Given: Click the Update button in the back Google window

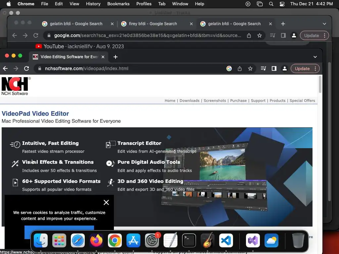Looking at the screenshot, I should [312, 35].
